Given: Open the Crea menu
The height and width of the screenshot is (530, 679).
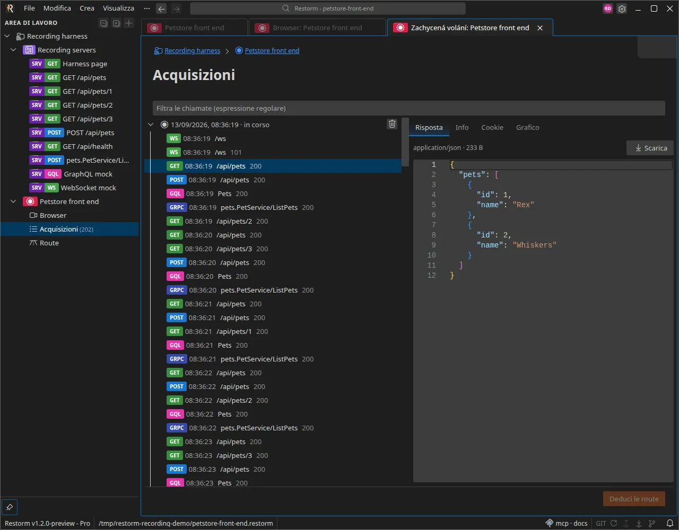Looking at the screenshot, I should point(87,8).
